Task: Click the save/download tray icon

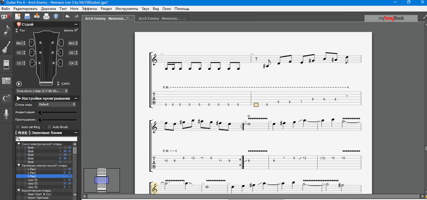Action: click(x=37, y=16)
